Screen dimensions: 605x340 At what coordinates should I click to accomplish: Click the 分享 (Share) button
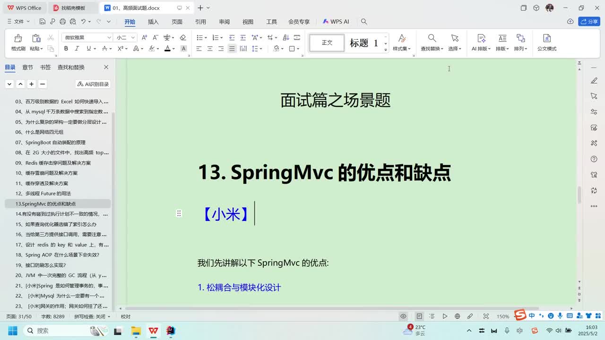[589, 22]
